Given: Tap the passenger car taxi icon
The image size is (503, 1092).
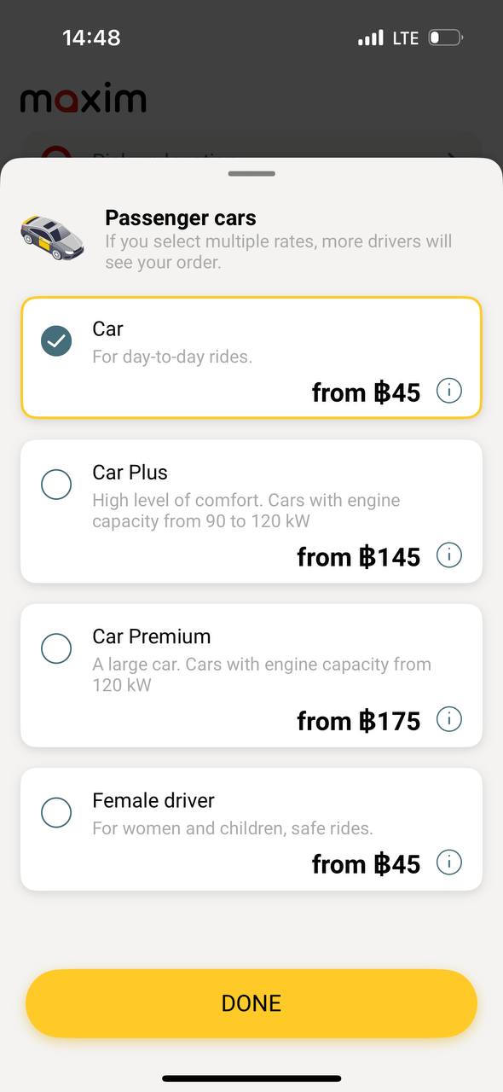Looking at the screenshot, I should (52, 238).
